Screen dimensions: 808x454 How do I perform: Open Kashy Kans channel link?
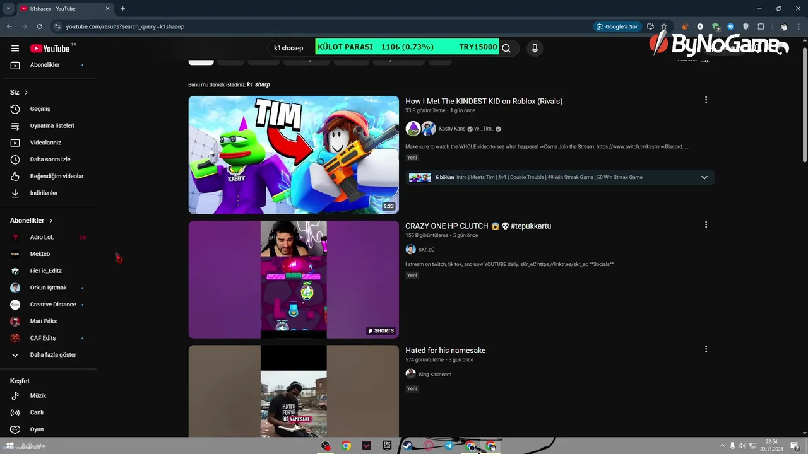click(x=452, y=129)
